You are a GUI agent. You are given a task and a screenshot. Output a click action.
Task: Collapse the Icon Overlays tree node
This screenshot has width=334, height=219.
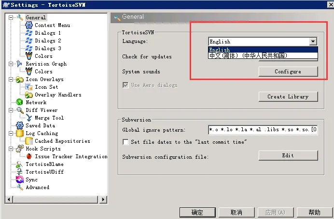pyautogui.click(x=11, y=79)
